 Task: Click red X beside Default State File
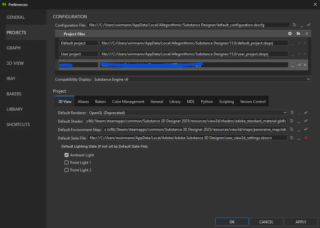tap(306, 138)
